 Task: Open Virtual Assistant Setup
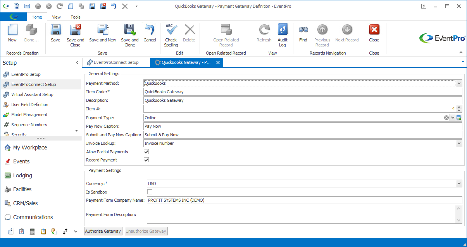coord(32,94)
